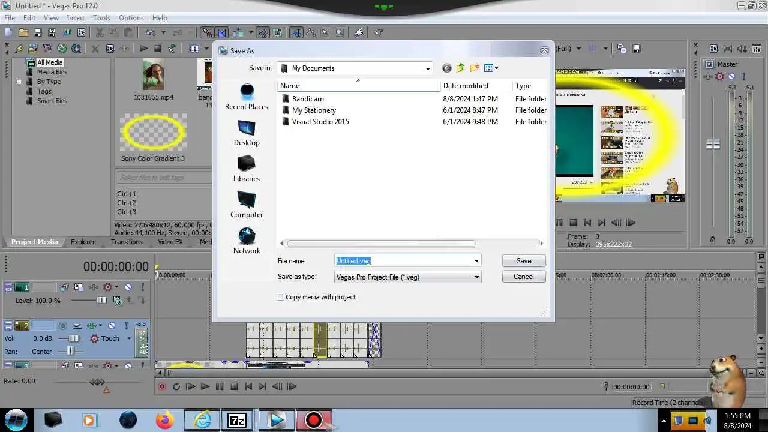
Task: Arm audio track 2 for record
Action: pos(62,325)
